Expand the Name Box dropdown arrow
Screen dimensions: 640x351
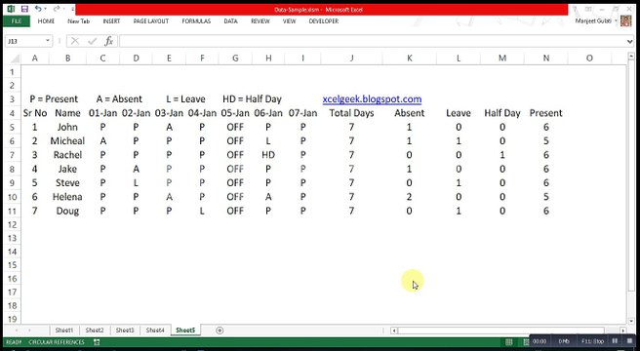point(48,41)
